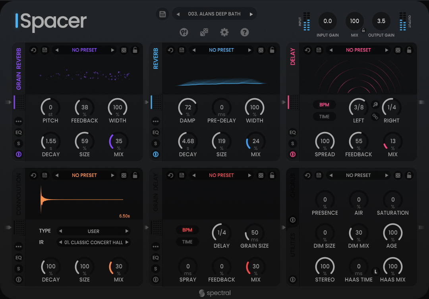Switch to the Chorus tab

click(x=293, y=186)
